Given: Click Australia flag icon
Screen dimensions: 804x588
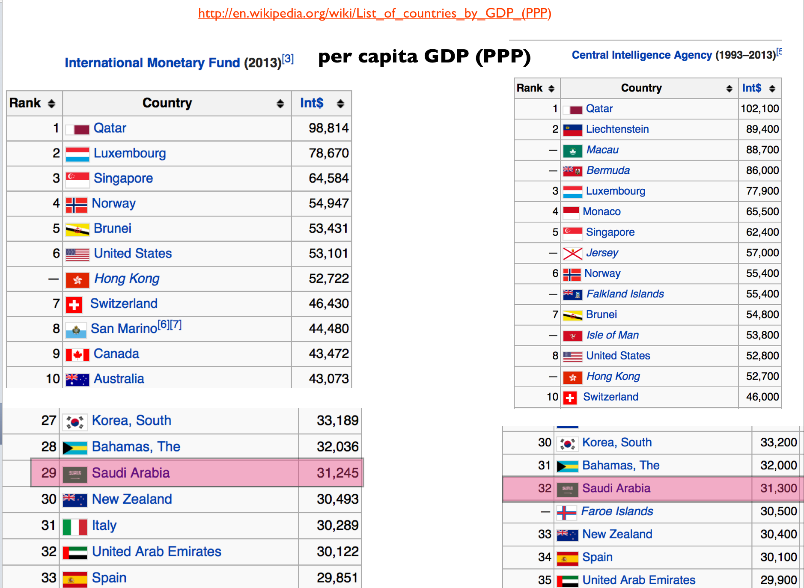Looking at the screenshot, I should 77,380.
